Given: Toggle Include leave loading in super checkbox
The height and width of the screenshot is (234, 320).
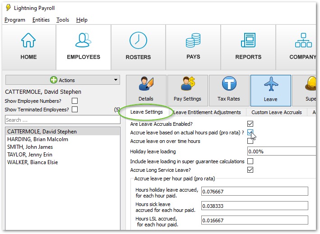Looking at the screenshot, I should pos(250,161).
